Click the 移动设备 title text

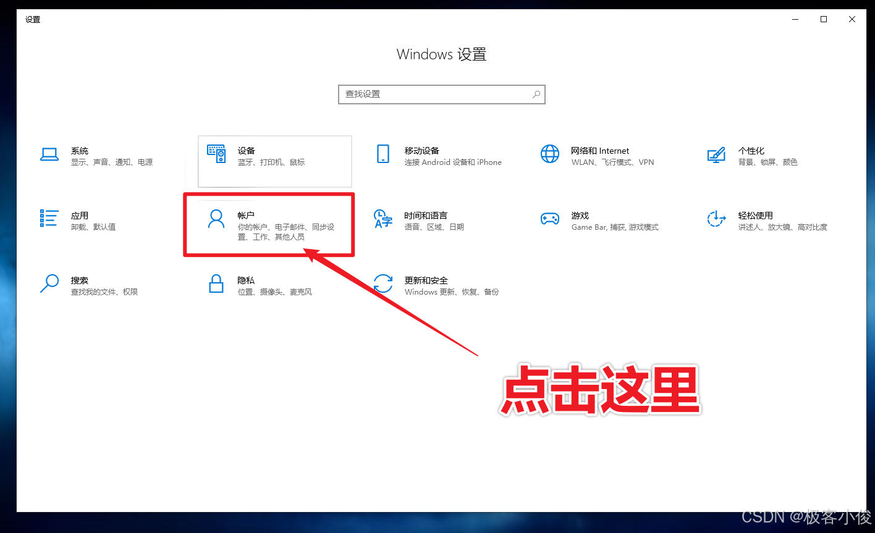point(422,151)
